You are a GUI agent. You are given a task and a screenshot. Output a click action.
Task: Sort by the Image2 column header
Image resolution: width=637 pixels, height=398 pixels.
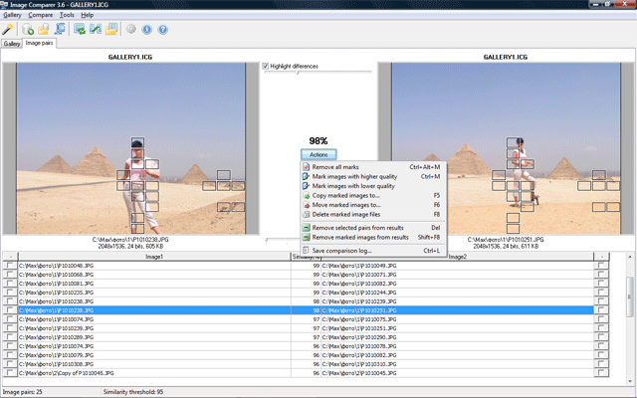tap(458, 257)
